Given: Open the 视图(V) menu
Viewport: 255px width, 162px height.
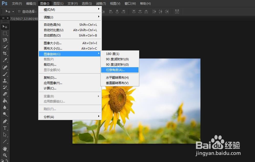Looking at the screenshot, I should (x=115, y=3).
